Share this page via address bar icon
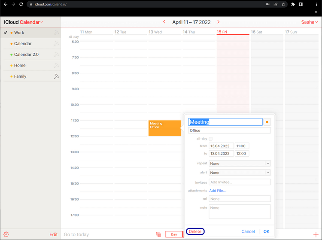This screenshot has height=240, width=322. pos(275,4)
